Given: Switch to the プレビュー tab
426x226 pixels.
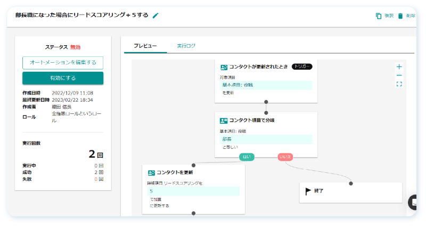Looking at the screenshot, I should 145,46.
